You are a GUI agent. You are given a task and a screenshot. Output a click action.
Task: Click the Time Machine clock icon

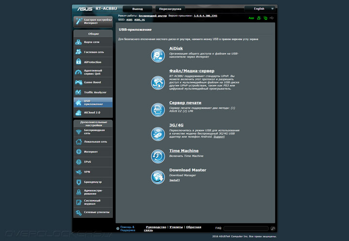pos(158,156)
